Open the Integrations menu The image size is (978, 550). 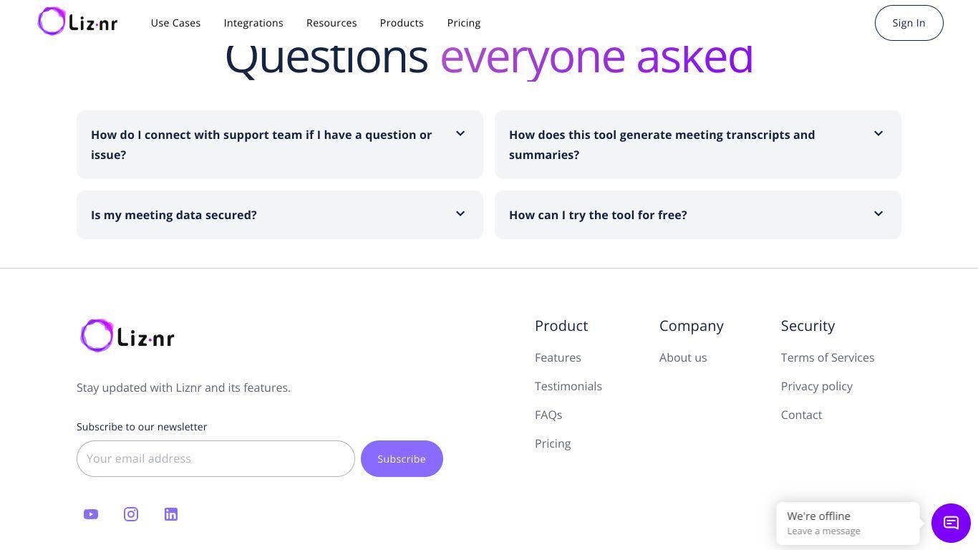pos(253,23)
